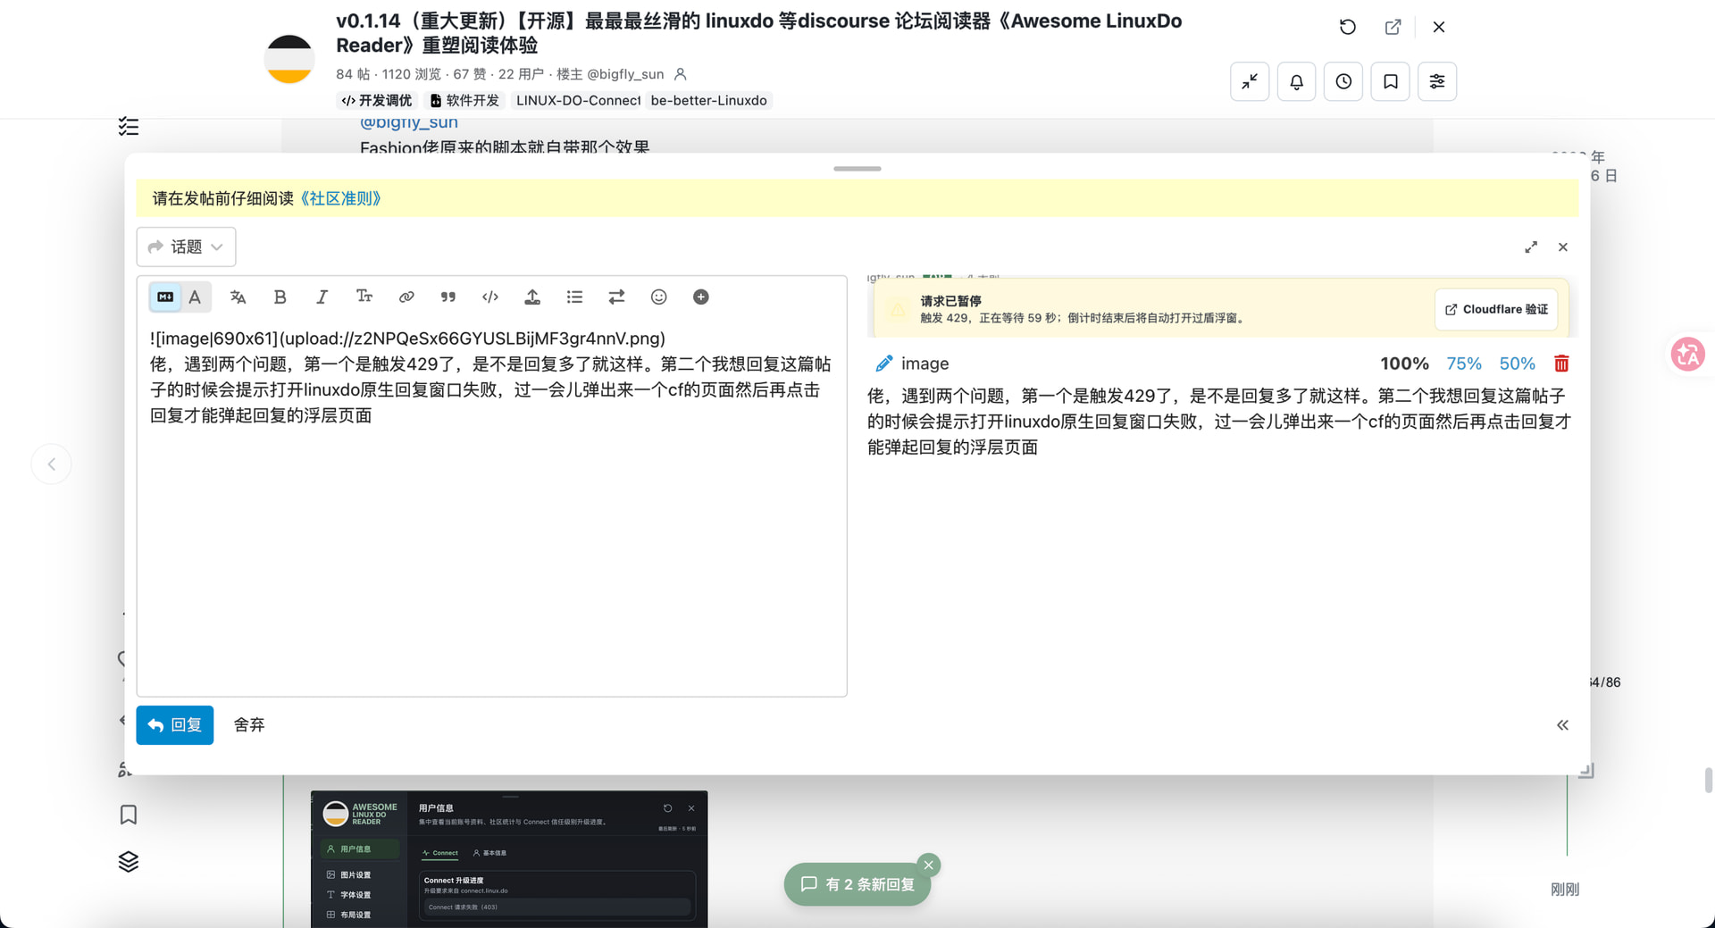Click the page scrollbar thumb
Image resolution: width=1715 pixels, height=928 pixels.
click(x=1708, y=779)
